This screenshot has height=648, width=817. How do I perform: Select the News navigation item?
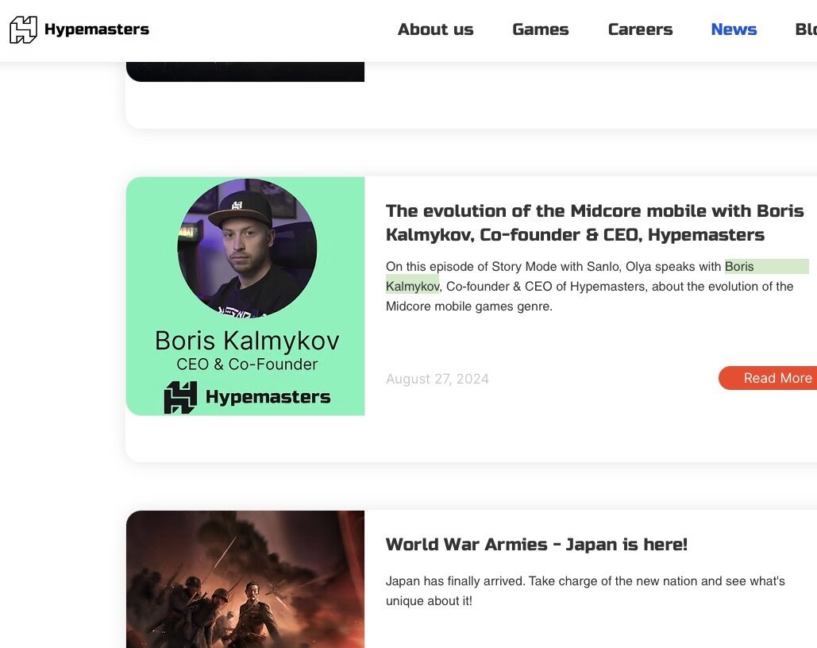(x=734, y=29)
